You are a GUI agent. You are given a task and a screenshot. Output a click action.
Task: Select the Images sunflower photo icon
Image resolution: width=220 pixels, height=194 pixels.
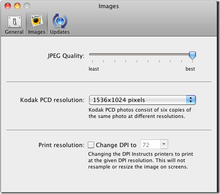click(x=37, y=21)
